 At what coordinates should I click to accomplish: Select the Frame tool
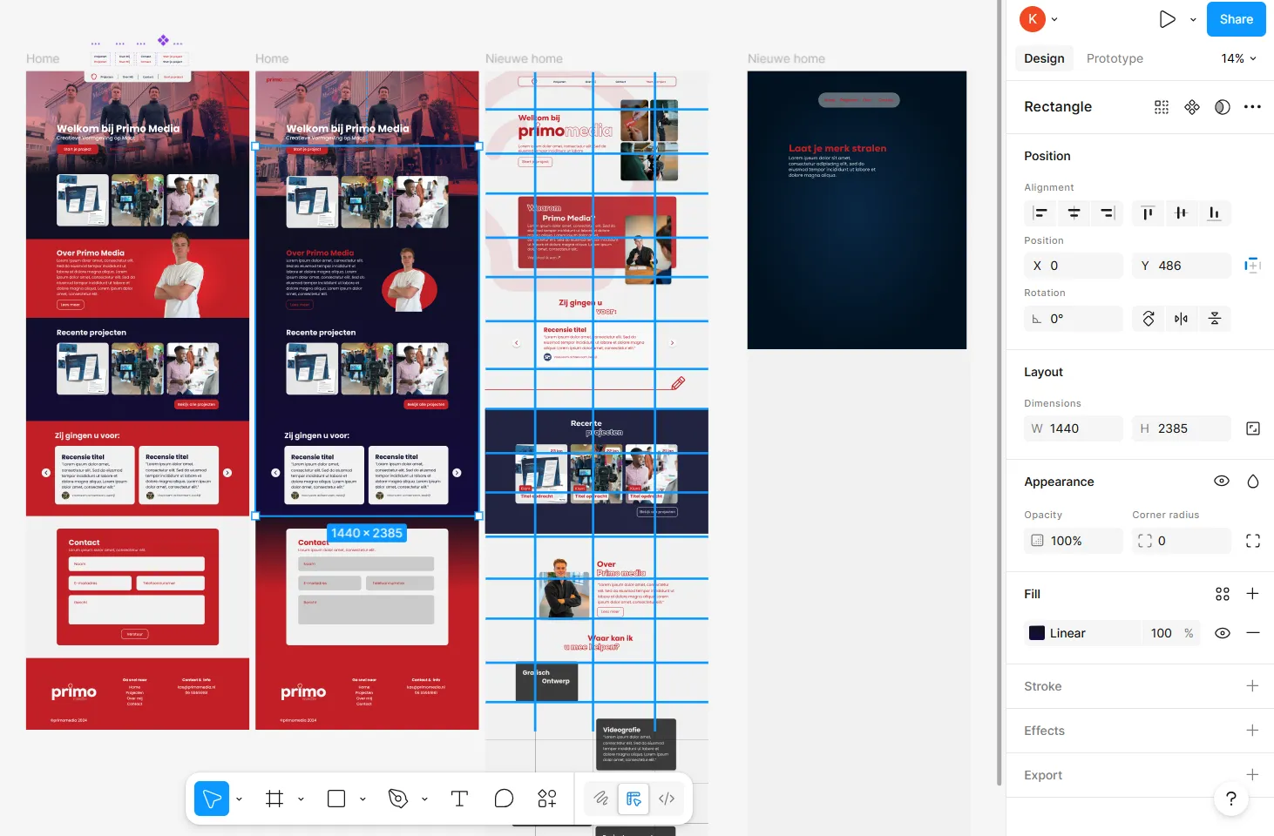(x=274, y=799)
